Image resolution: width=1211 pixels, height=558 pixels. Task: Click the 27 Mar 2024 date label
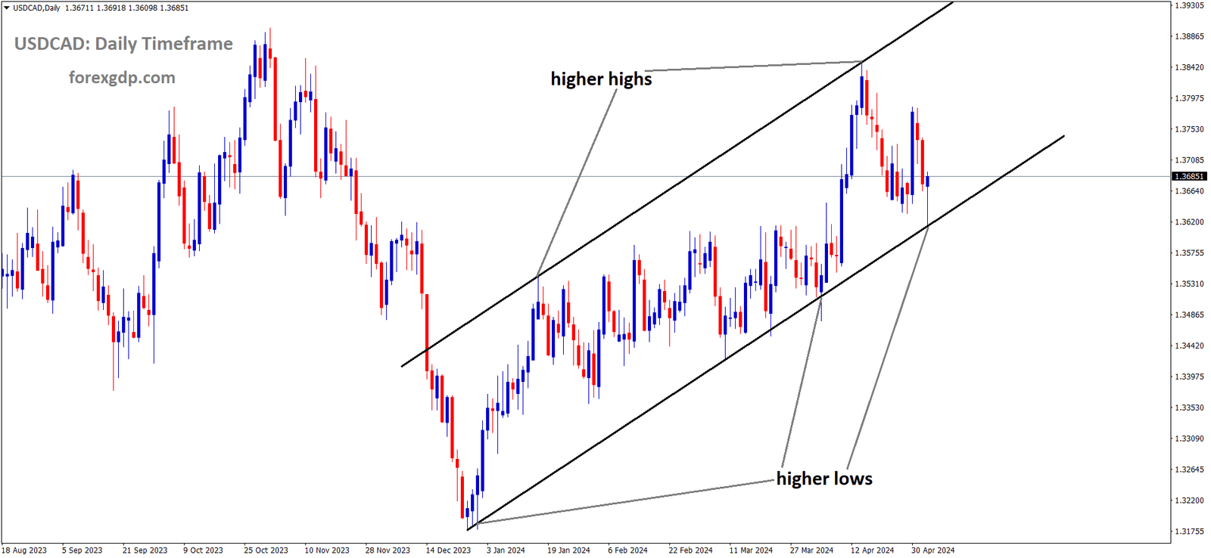(812, 550)
